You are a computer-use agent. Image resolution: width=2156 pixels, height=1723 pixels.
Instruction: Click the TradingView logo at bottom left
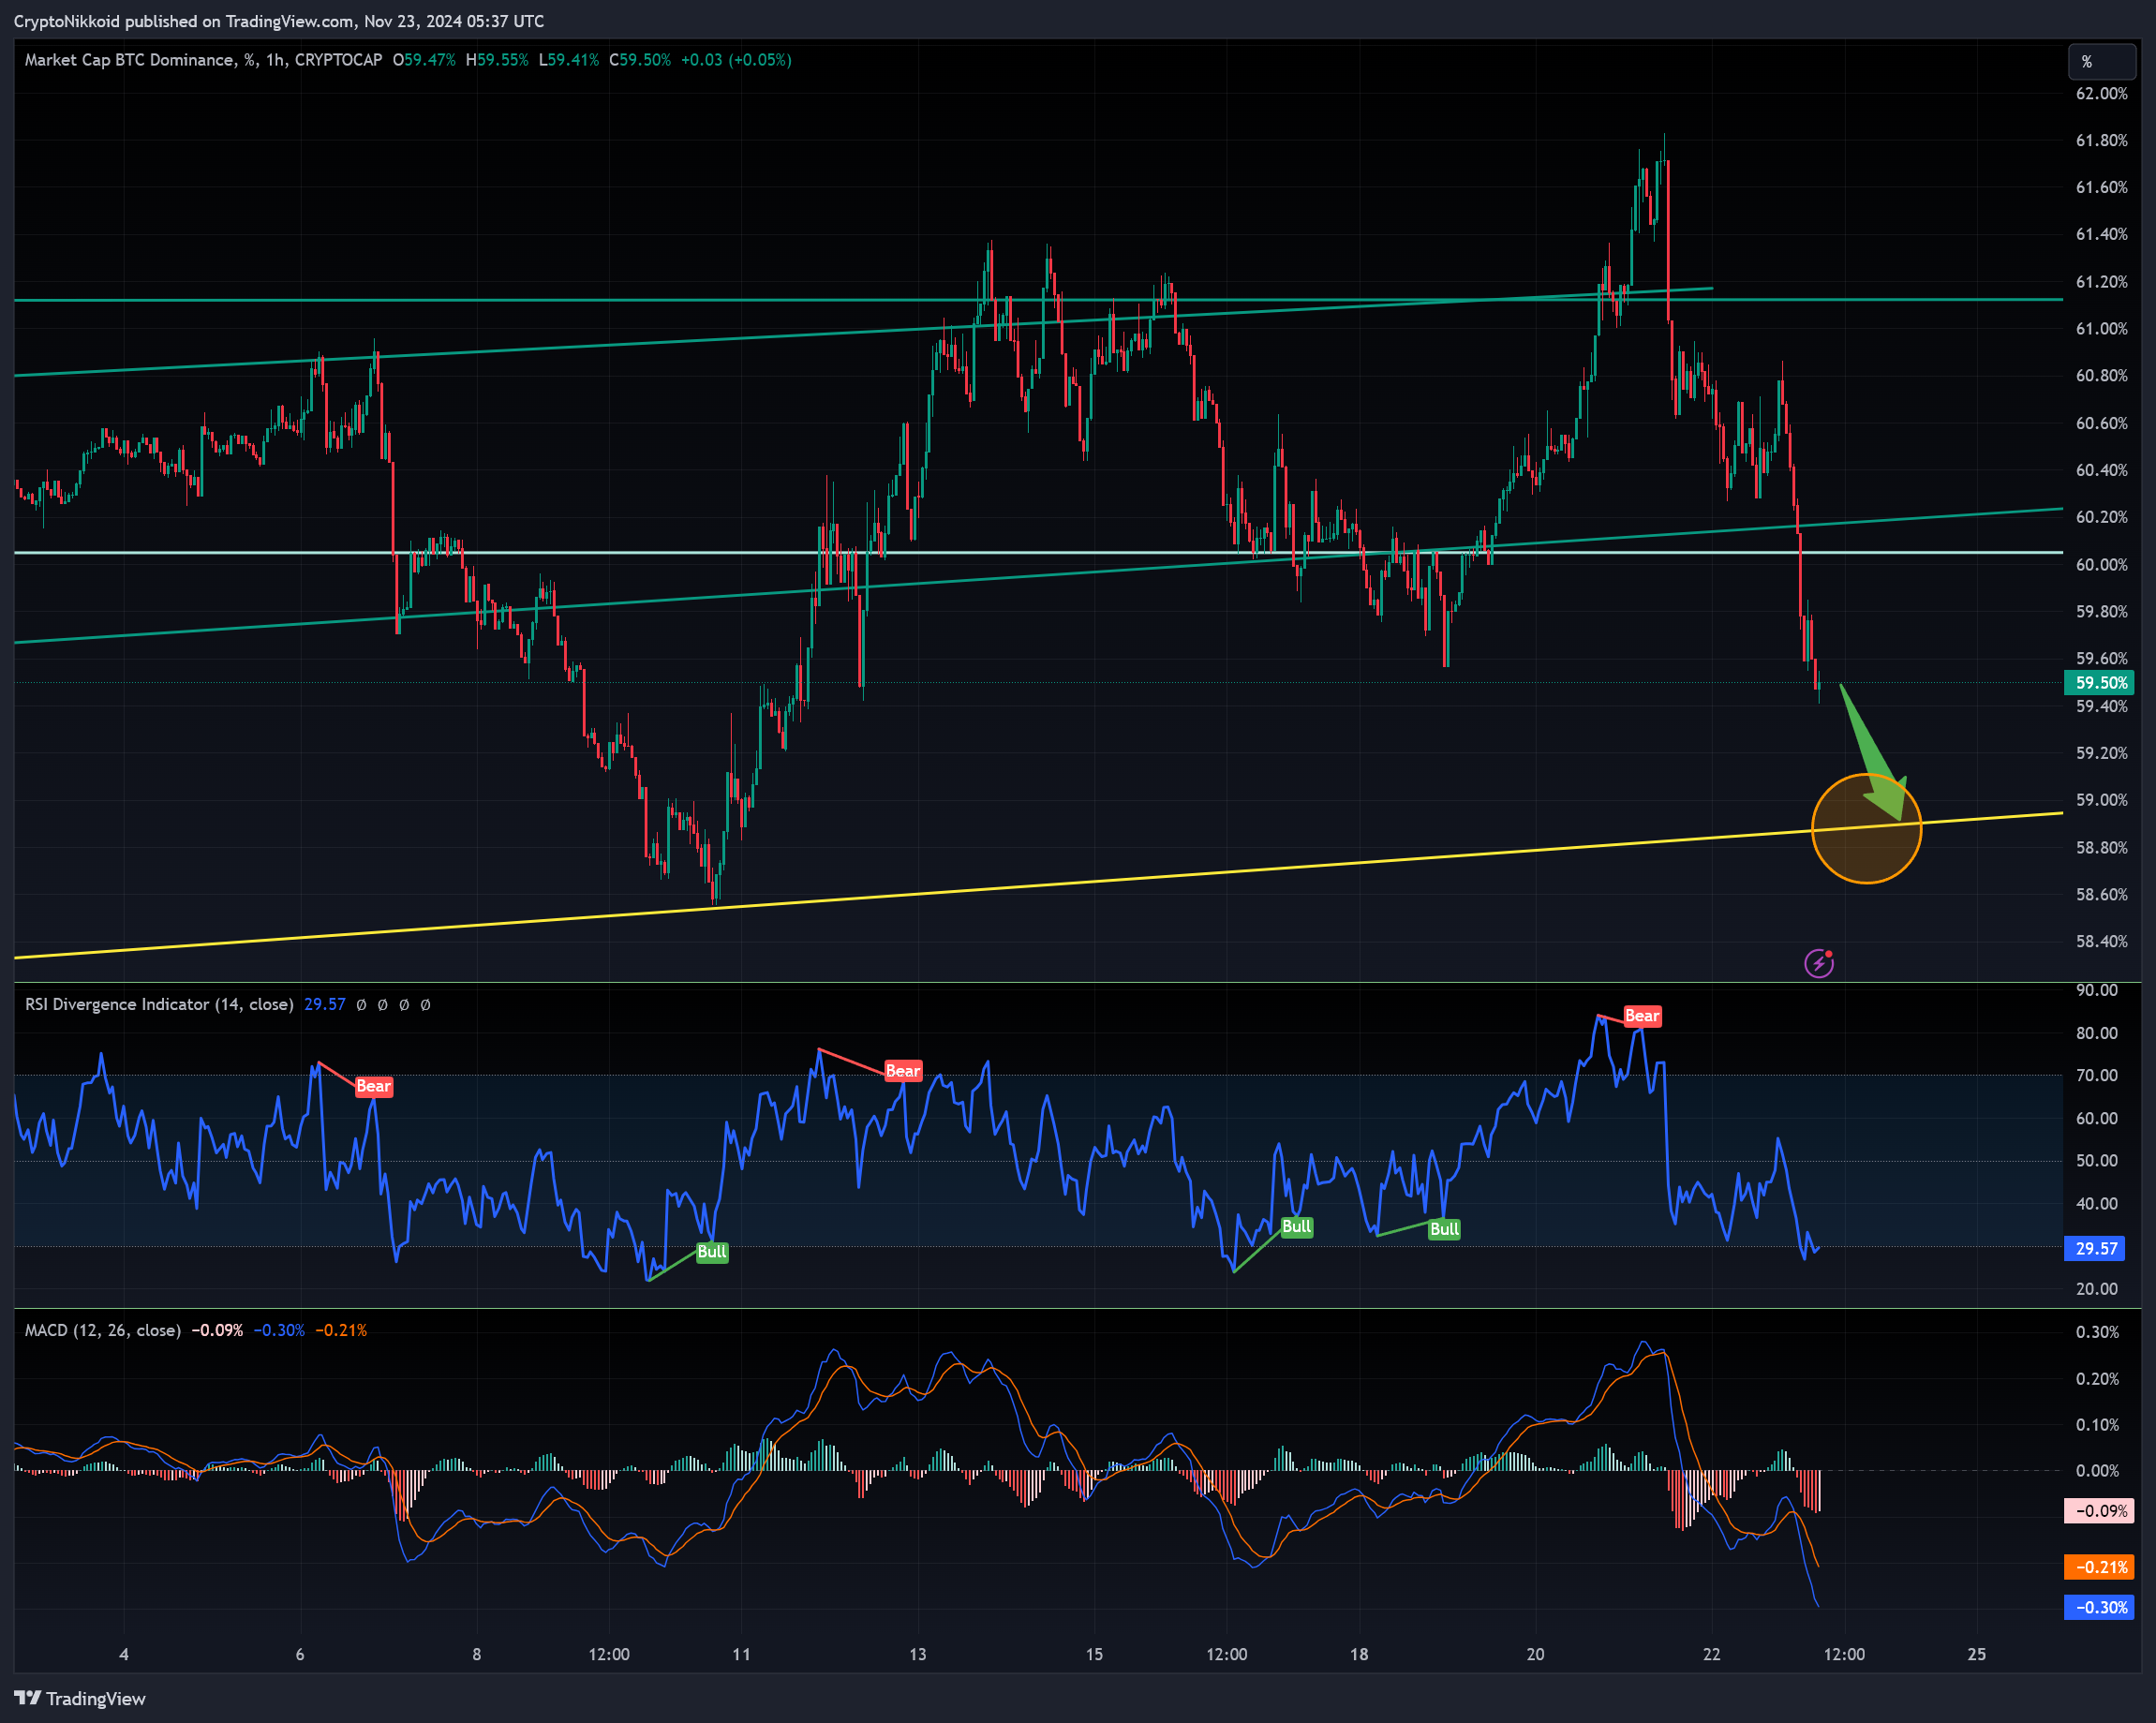point(80,1698)
